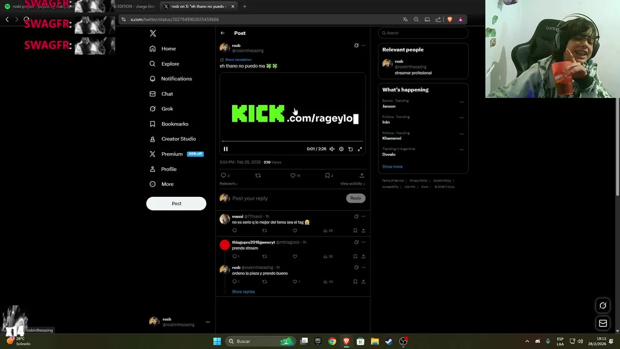Open Profile in the sidebar
This screenshot has width=620, height=349.
(163, 169)
